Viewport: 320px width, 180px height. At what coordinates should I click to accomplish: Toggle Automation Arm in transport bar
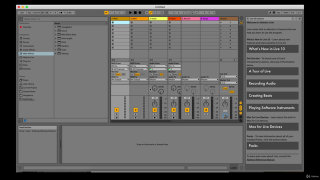[150, 12]
